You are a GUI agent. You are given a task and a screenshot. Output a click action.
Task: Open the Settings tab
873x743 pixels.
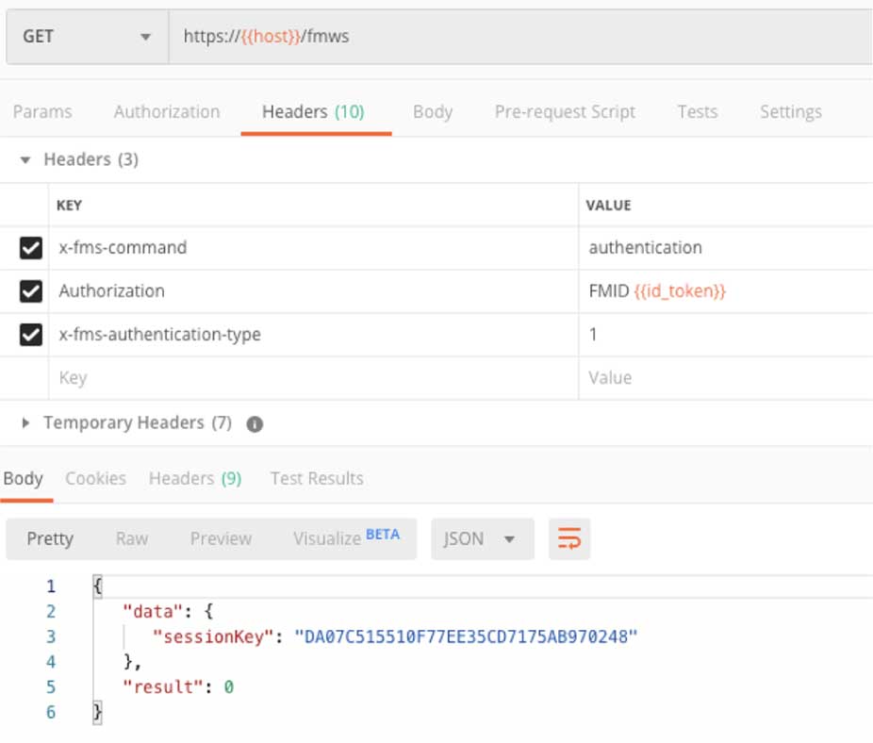(x=791, y=112)
